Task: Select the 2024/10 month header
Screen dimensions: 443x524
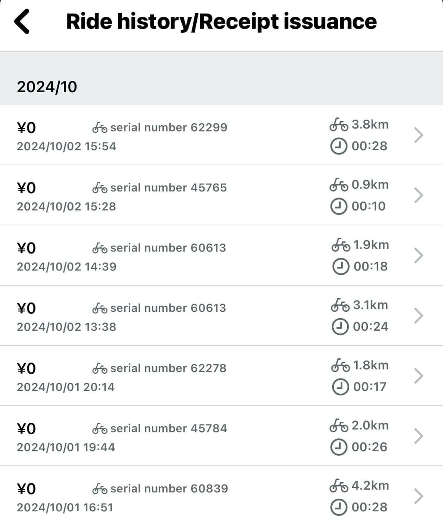Action: tap(47, 87)
